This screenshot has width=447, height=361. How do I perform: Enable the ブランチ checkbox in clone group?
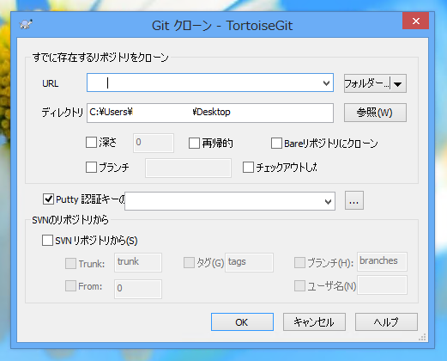click(91, 167)
